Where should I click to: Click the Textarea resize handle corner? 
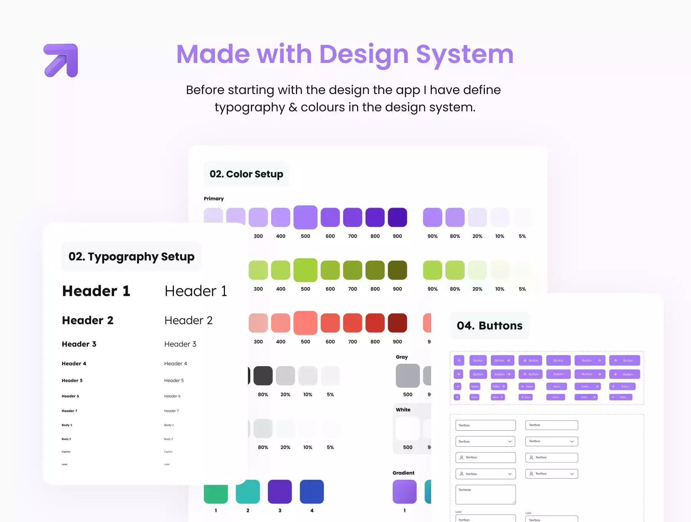pos(513,502)
